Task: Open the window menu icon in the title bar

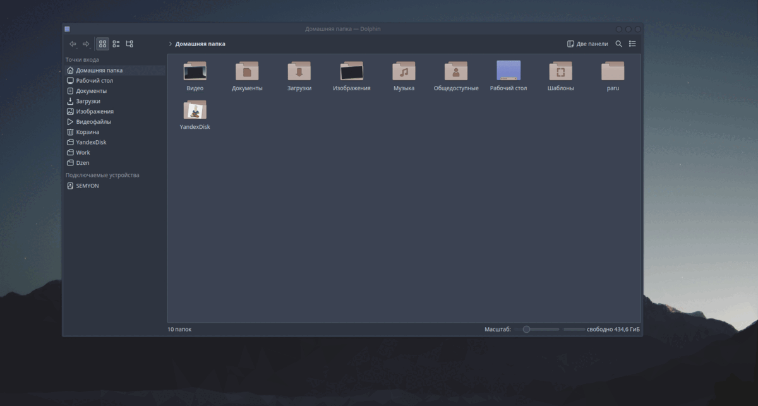Action: [x=67, y=29]
